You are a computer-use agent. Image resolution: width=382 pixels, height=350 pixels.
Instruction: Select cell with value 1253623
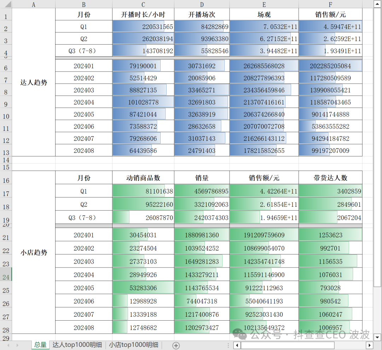click(330, 235)
